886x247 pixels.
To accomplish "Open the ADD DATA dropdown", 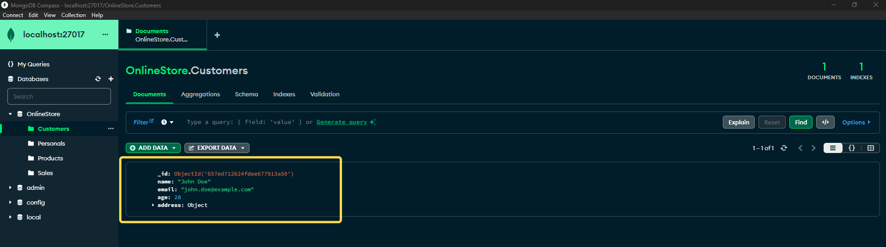I will [153, 148].
